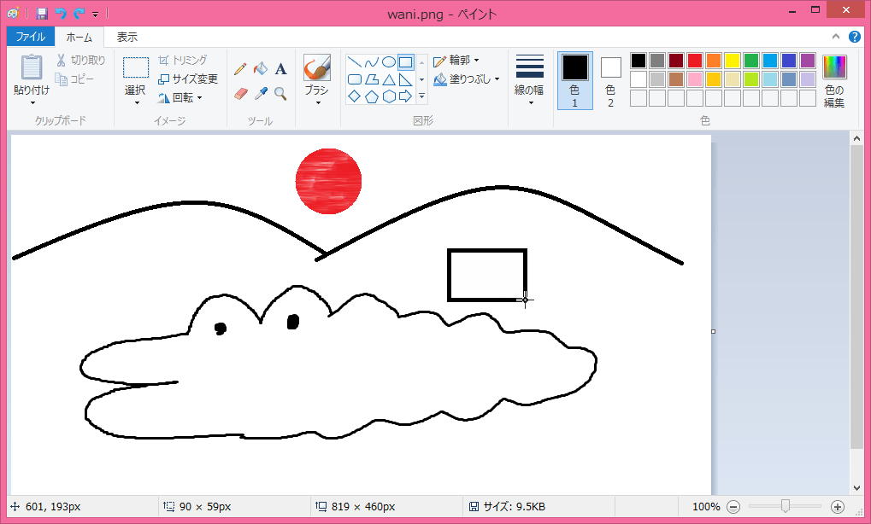Click the Redo icon in title bar

(x=79, y=14)
